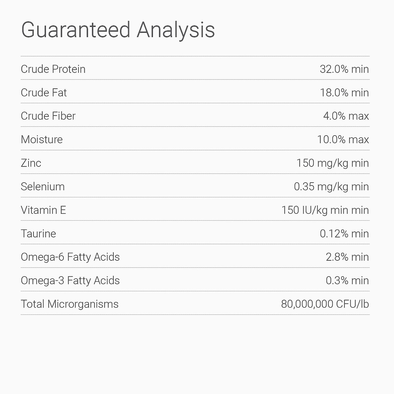
Task: Select the 80,000,000 CFU/lb value
Action: [325, 304]
